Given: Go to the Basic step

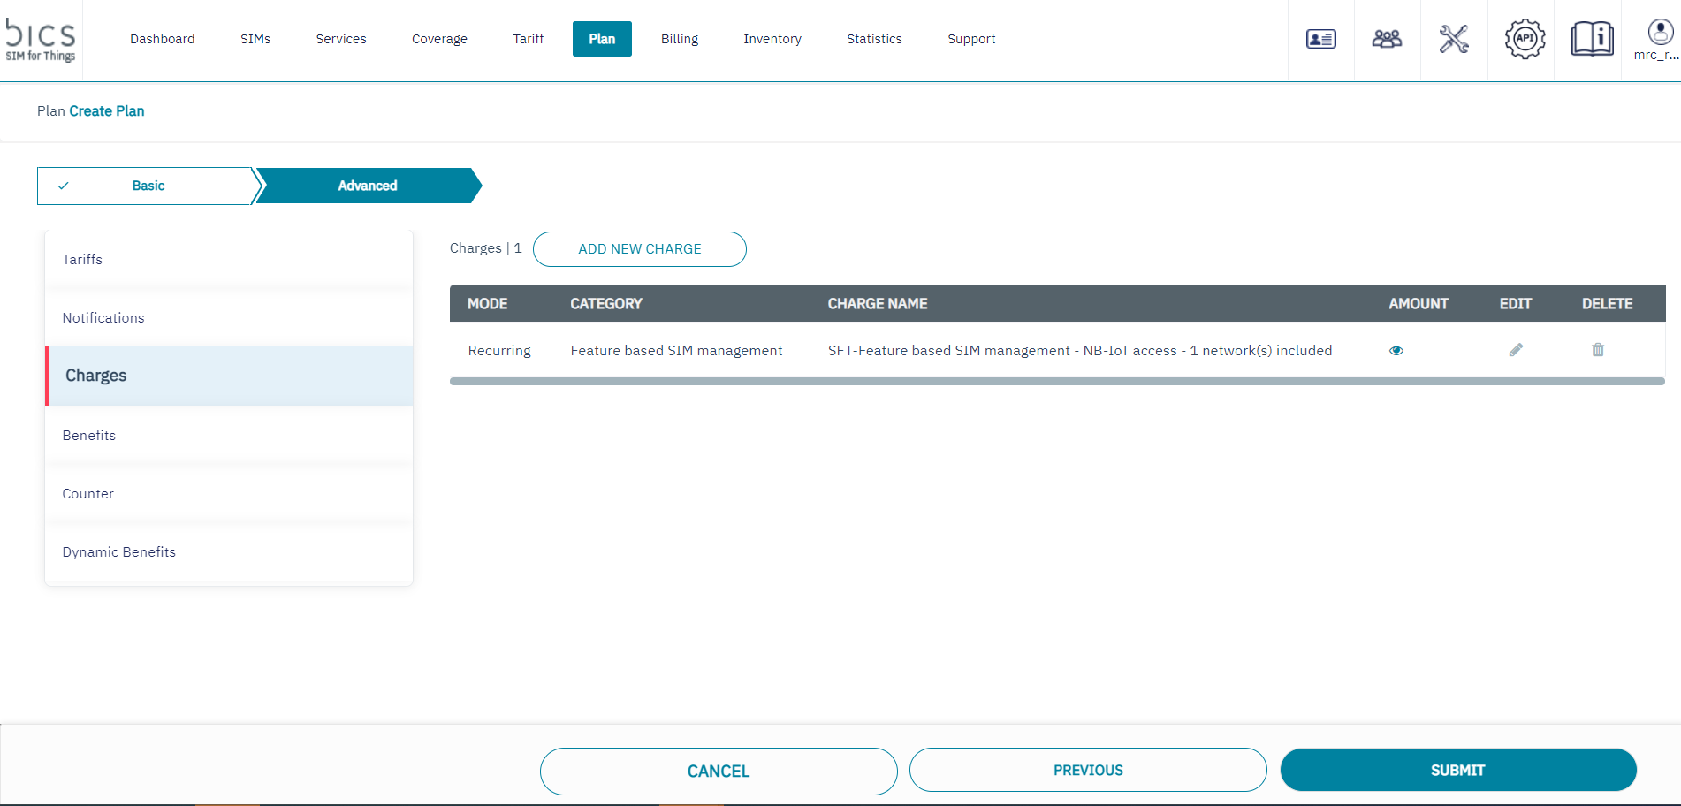Looking at the screenshot, I should [x=148, y=186].
